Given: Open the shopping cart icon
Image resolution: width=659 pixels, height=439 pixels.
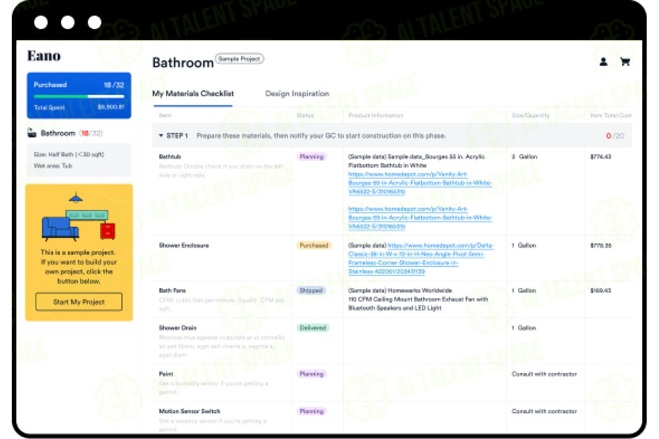Looking at the screenshot, I should pos(625,62).
